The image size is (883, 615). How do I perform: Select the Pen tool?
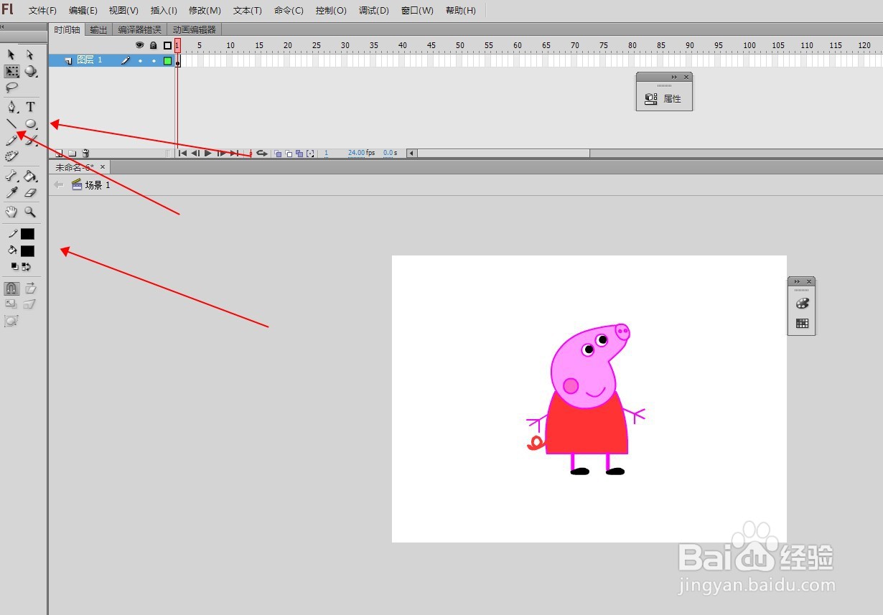(11, 107)
